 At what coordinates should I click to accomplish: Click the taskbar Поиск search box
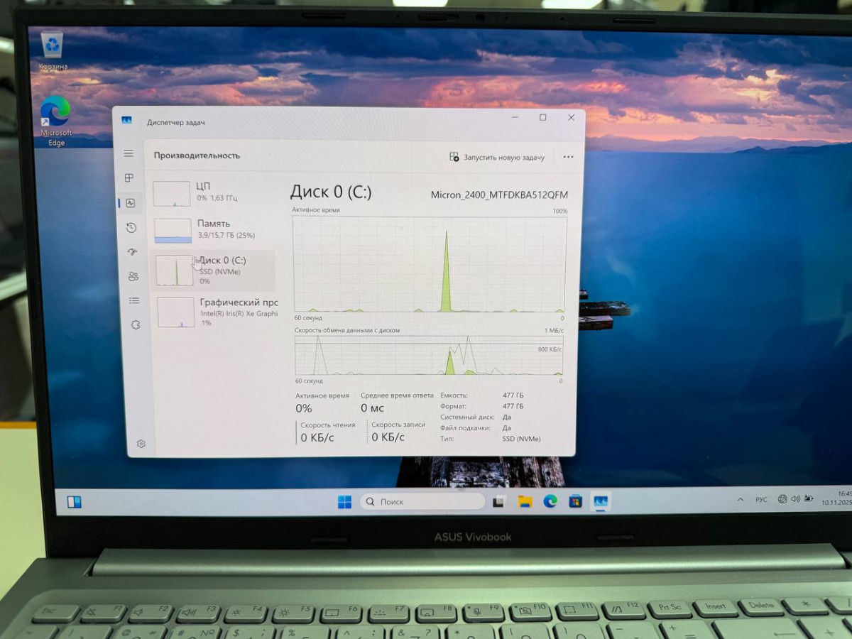(422, 502)
